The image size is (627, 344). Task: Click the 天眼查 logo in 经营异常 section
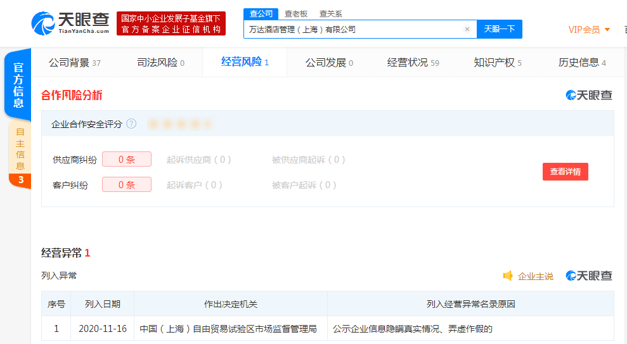coord(588,276)
